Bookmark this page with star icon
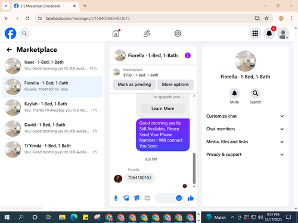 266,18
